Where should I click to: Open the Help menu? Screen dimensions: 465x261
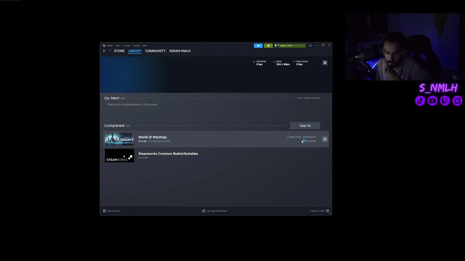tap(145, 46)
